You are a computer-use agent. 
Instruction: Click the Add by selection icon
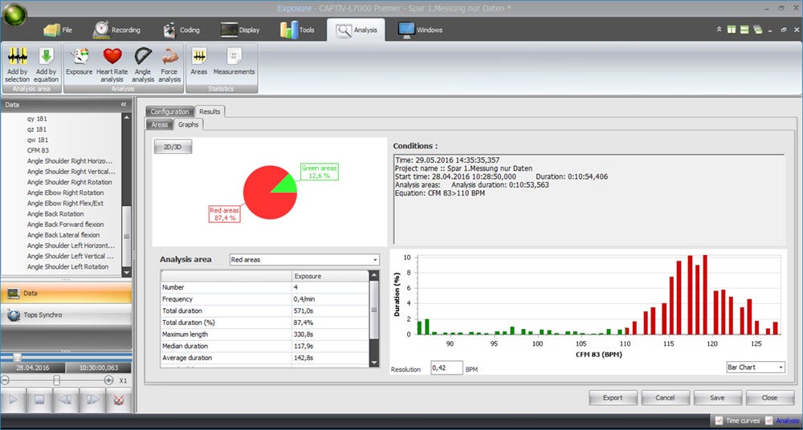tap(17, 58)
